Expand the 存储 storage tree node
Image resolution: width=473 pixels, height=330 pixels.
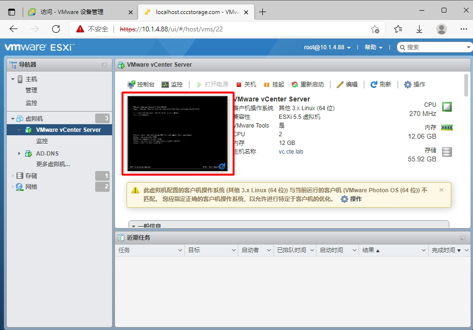pos(13,175)
